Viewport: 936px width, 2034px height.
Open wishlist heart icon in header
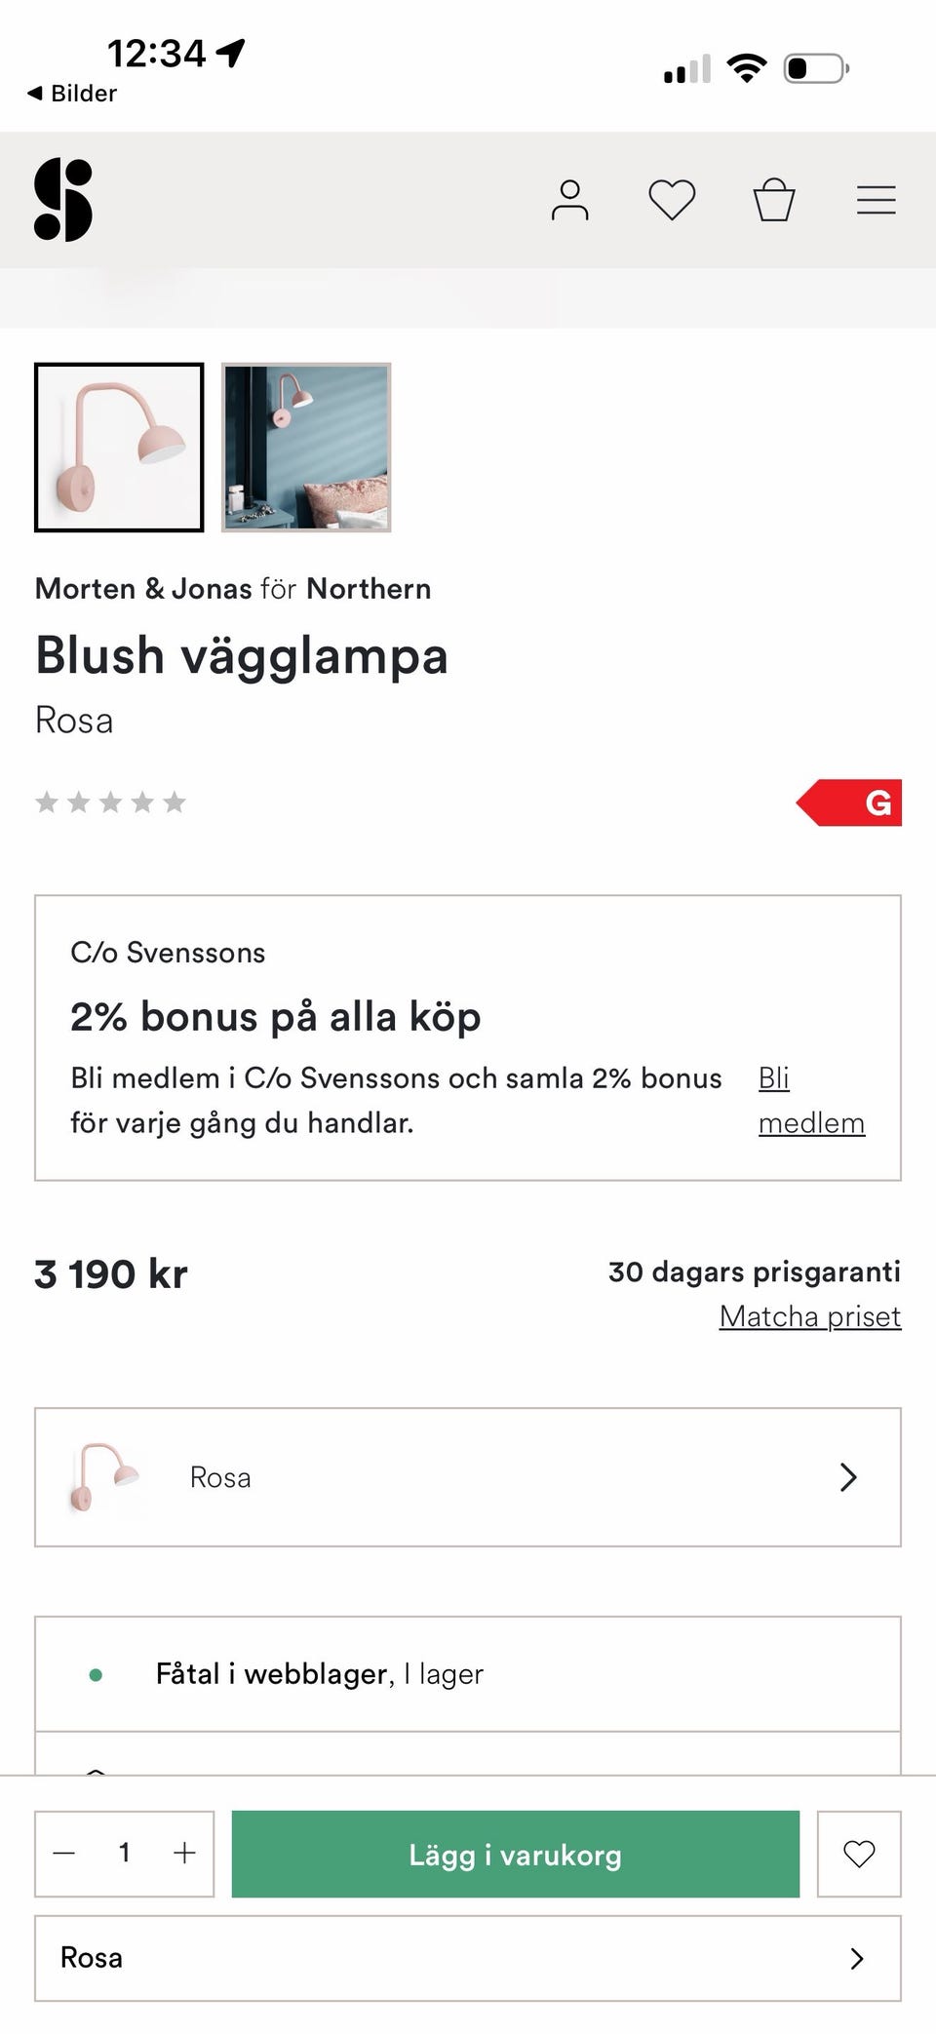click(672, 200)
